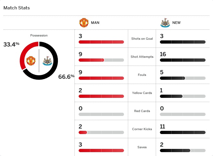This screenshot has height=156, width=213.
Task: Click the Match Stats heading
Action: click(x=17, y=8)
